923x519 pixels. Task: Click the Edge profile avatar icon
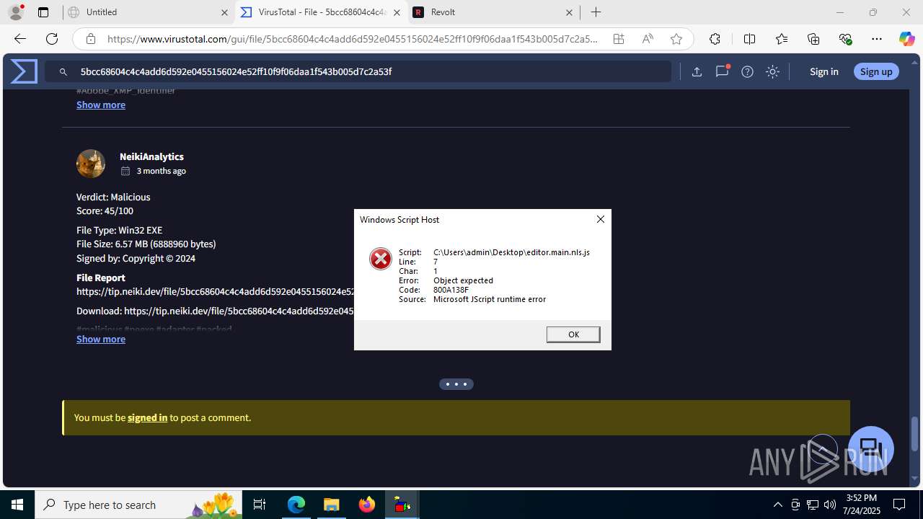point(15,12)
